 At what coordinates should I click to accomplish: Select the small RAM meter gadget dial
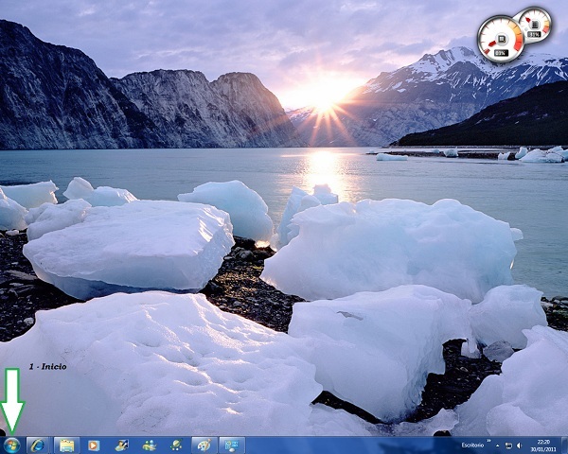[x=535, y=25]
